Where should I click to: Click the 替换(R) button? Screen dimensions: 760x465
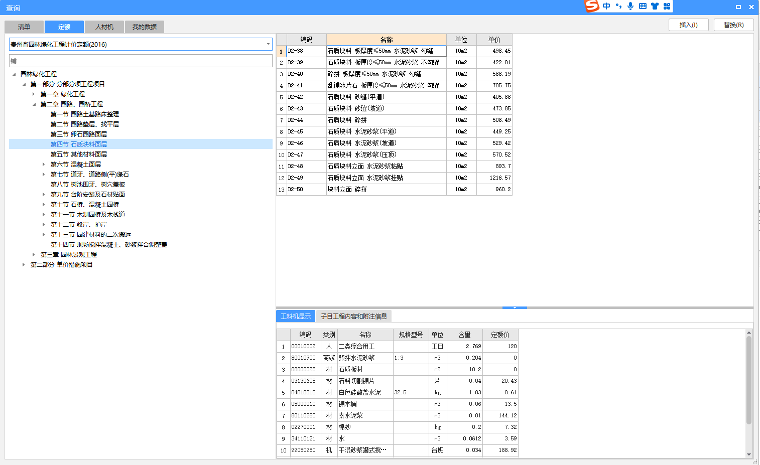(x=734, y=25)
